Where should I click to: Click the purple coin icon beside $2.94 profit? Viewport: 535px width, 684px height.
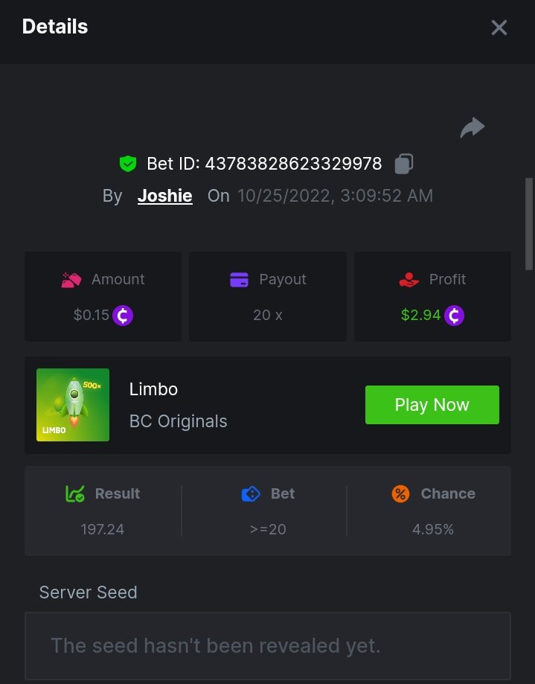[x=454, y=316]
